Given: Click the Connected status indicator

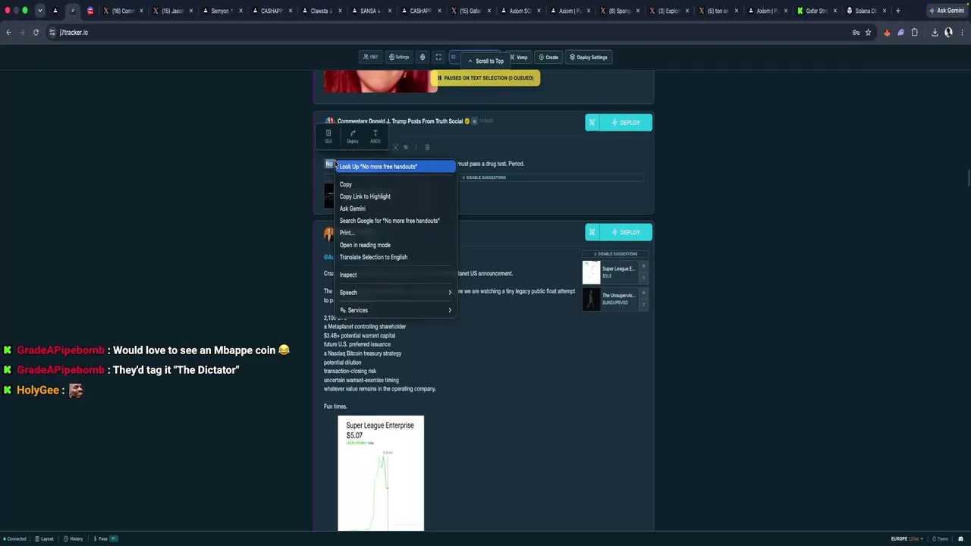Looking at the screenshot, I should coord(14,539).
